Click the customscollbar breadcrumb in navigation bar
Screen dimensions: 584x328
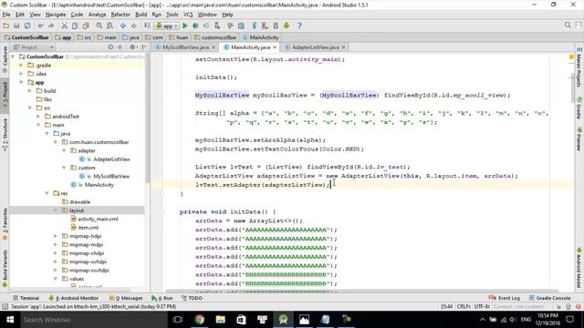(215, 37)
